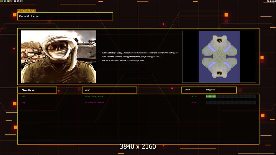Click the GLA Assault General army entry
Image resolution: width=276 pixels, height=155 pixels.
94,103
